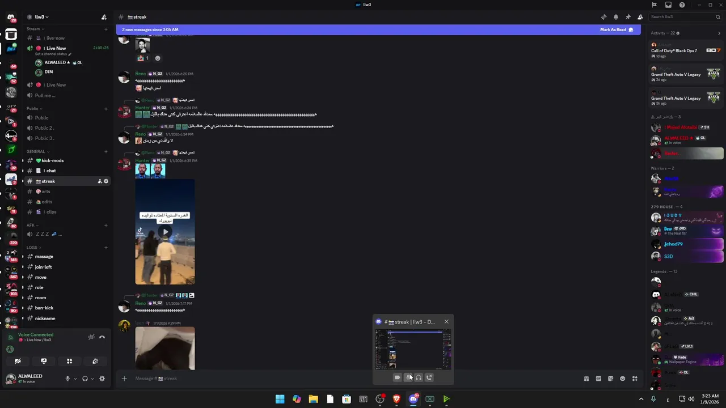The width and height of the screenshot is (726, 408).
Task: Collapse the Public category
Action: [34, 108]
